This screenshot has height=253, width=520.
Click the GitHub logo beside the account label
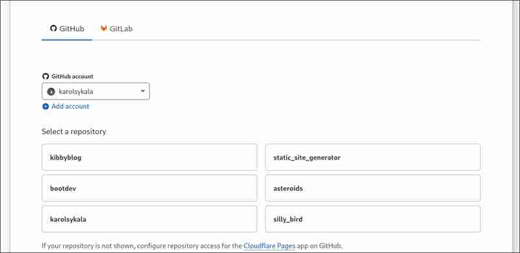[x=45, y=76]
